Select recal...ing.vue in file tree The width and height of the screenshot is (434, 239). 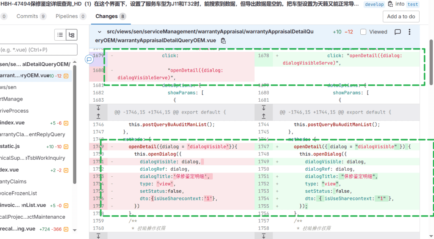[18, 229]
